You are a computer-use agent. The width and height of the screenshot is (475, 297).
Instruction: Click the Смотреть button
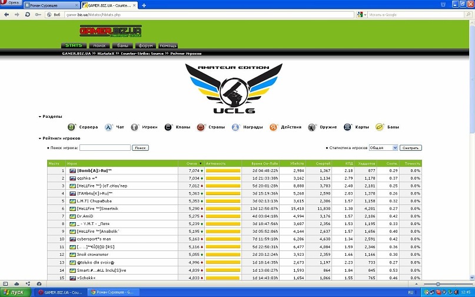(411, 148)
